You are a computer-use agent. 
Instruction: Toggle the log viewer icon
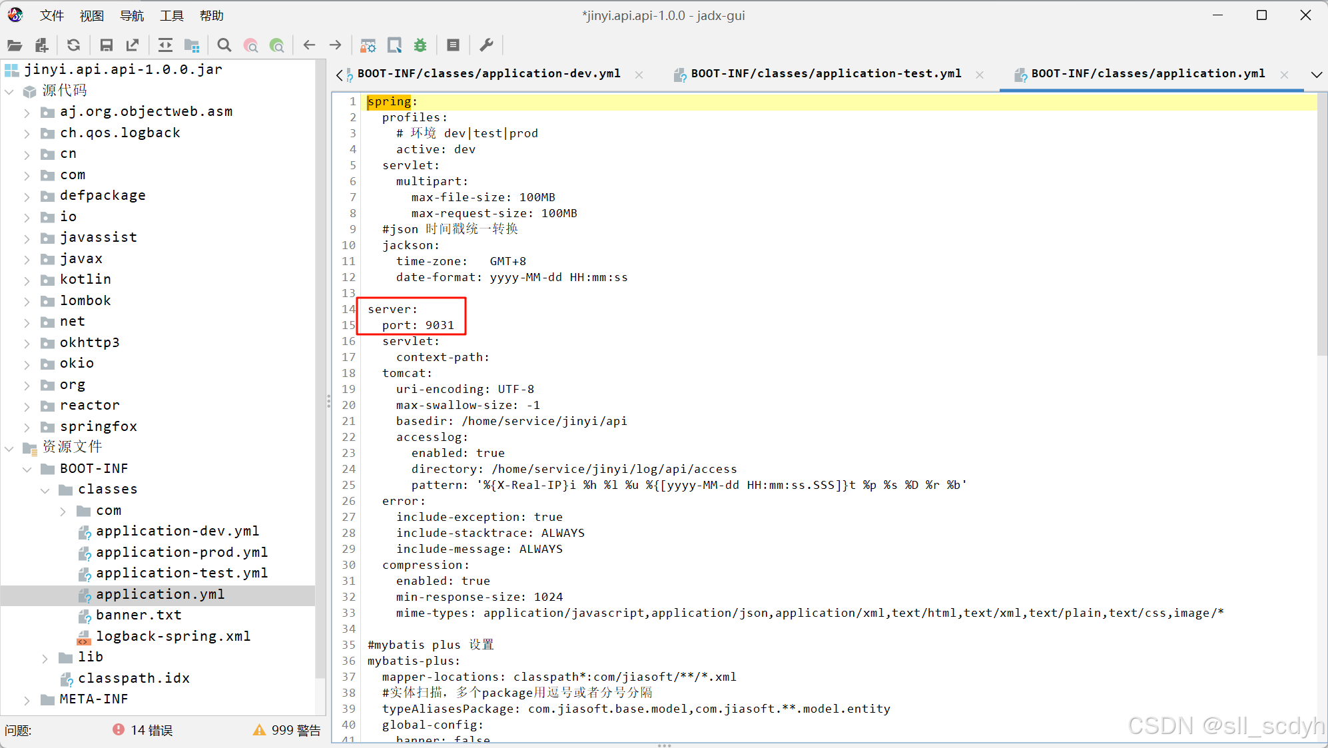point(453,45)
